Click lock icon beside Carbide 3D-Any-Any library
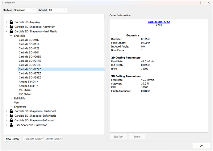 [x=11, y=22]
